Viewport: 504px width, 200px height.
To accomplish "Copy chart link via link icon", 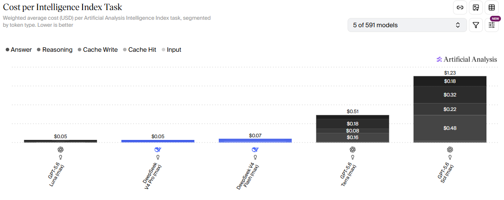I will point(460,8).
